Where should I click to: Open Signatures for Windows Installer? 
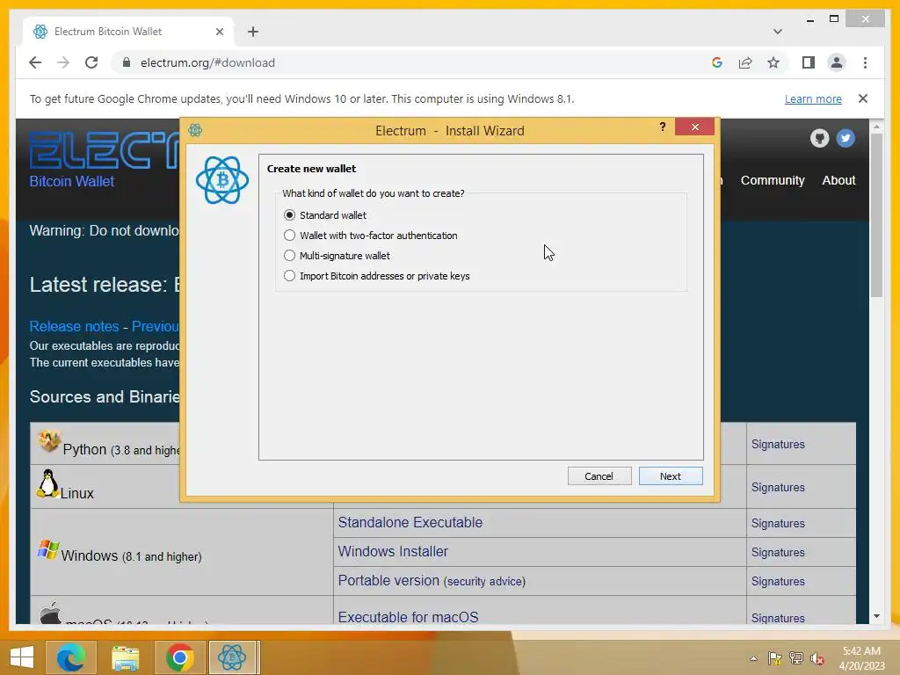click(x=778, y=552)
